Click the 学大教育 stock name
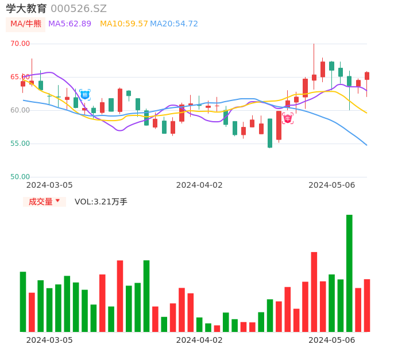The height and width of the screenshot is (348, 394). pos(26,9)
